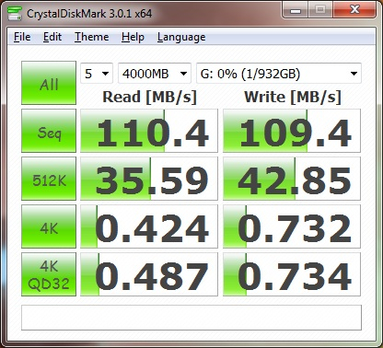Start the 512K random test
The width and height of the screenshot is (383, 348).
click(49, 179)
